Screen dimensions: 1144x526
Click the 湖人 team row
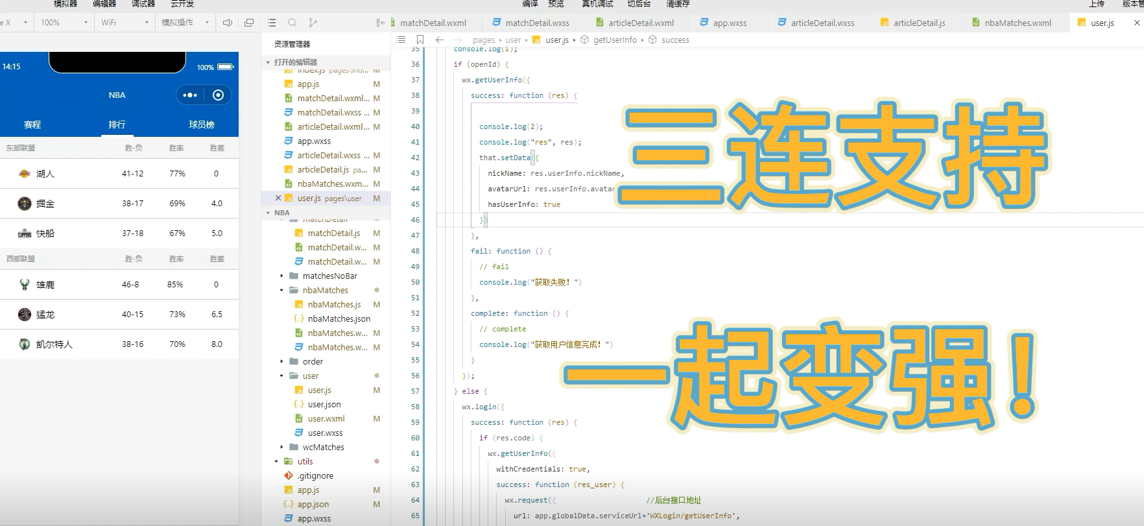click(119, 174)
